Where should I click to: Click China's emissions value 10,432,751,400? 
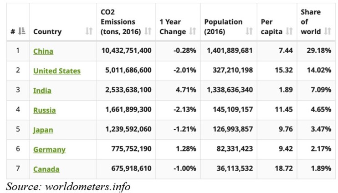(x=126, y=51)
